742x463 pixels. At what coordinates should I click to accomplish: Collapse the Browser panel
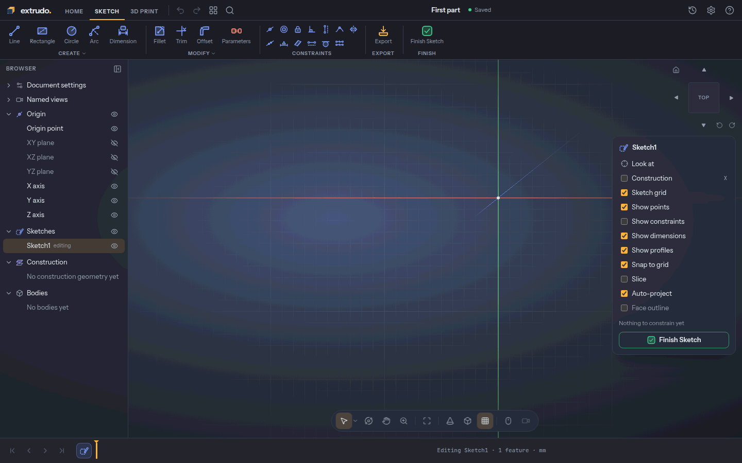(117, 69)
